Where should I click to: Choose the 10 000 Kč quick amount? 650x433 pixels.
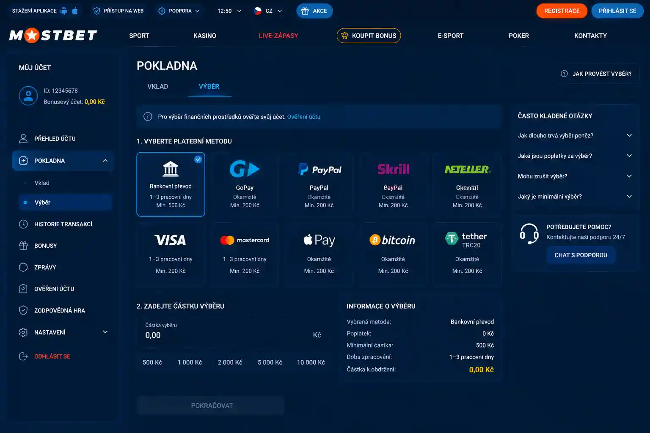311,362
